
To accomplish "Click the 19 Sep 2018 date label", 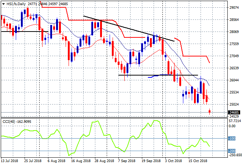I will [x=151, y=161].
